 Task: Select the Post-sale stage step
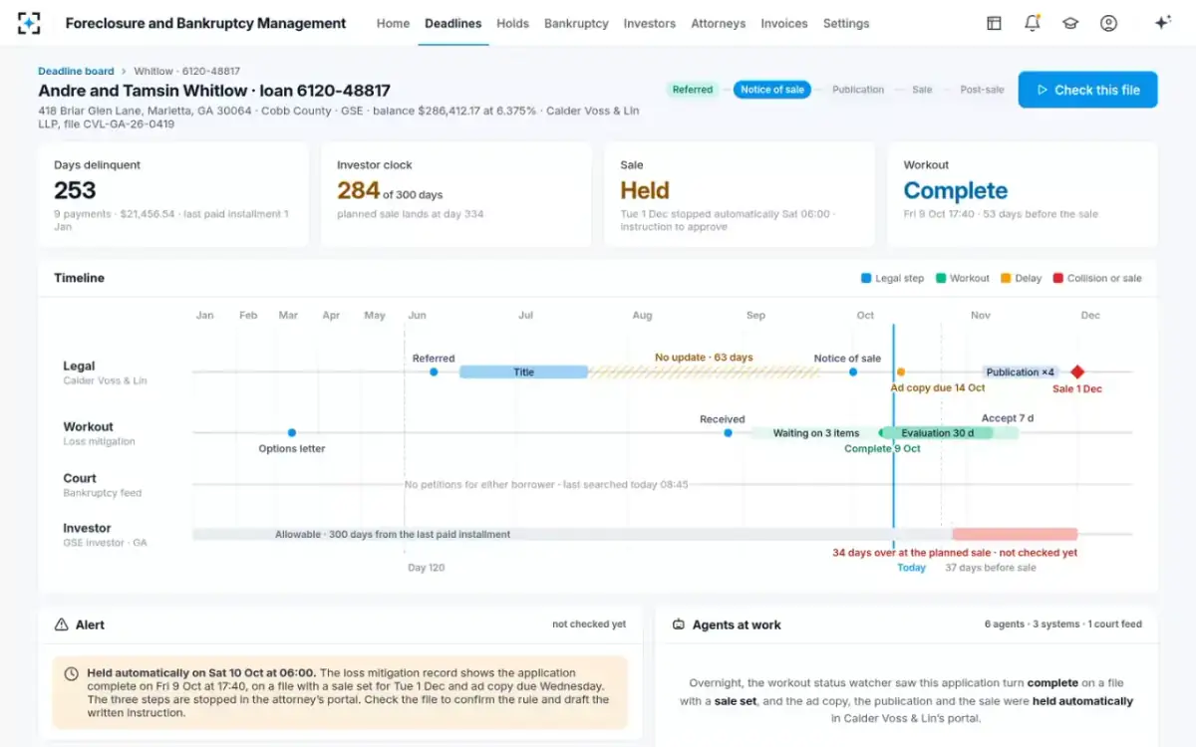[982, 90]
